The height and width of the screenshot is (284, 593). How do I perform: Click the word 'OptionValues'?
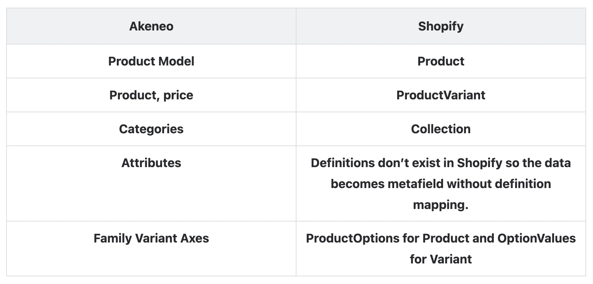[537, 238]
